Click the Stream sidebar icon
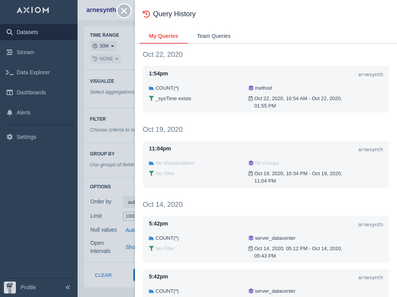397x297 pixels. click(x=10, y=52)
